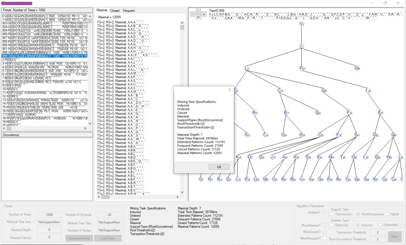Open the Frequent patterns tab

tap(128, 11)
